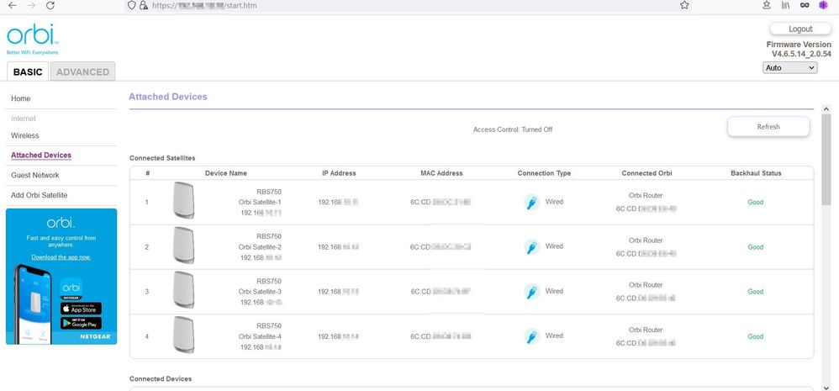Click the shield tracking protection icon
839x391 pixels.
(132, 5)
